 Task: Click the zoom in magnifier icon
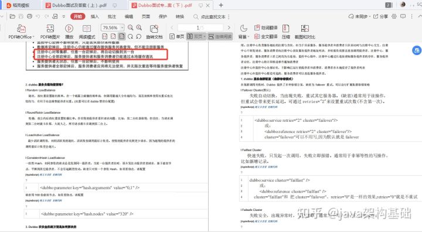139,28
